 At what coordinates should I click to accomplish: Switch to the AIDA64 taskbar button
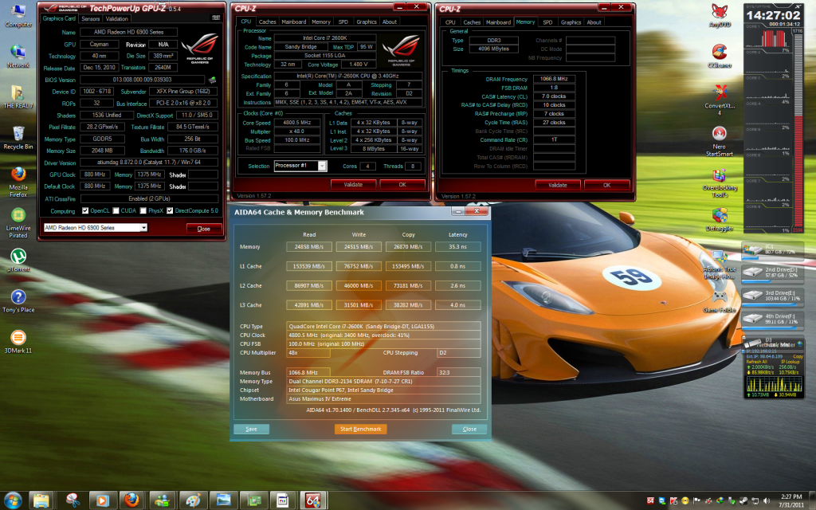312,500
